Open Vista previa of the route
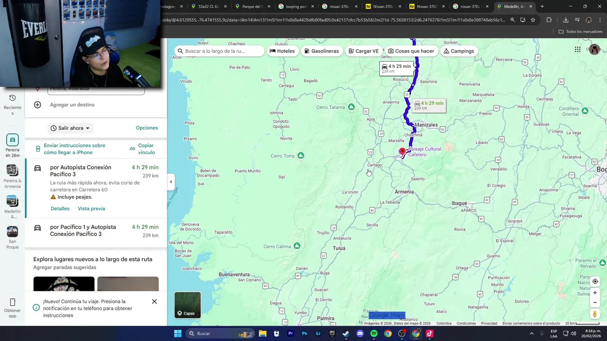 [92, 208]
